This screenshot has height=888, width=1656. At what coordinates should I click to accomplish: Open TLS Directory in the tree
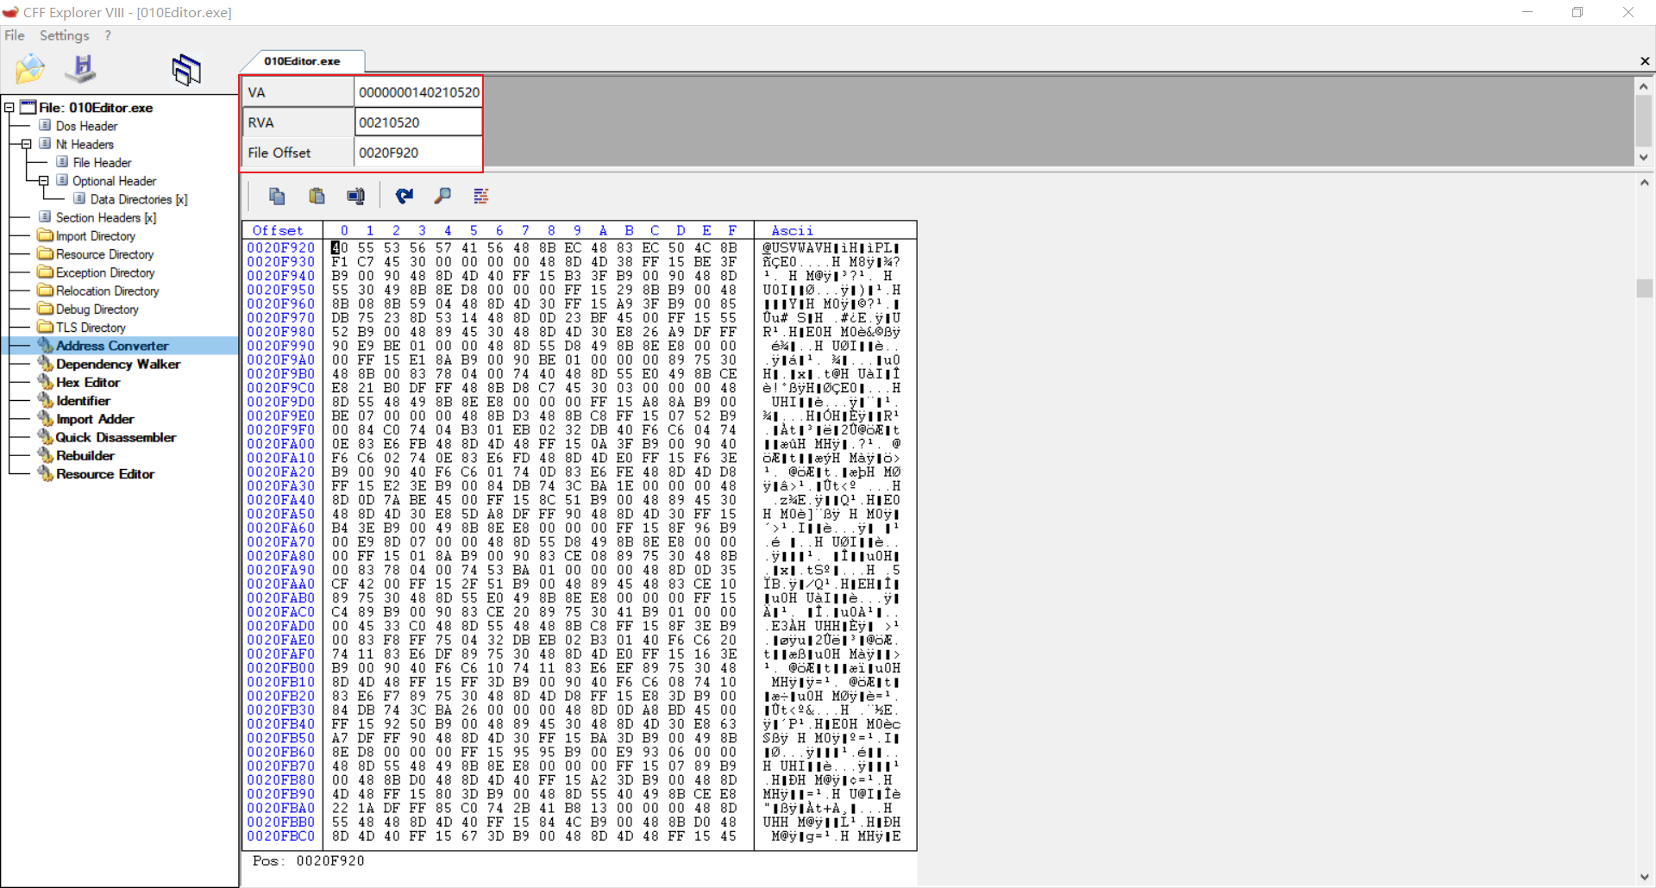click(x=91, y=328)
